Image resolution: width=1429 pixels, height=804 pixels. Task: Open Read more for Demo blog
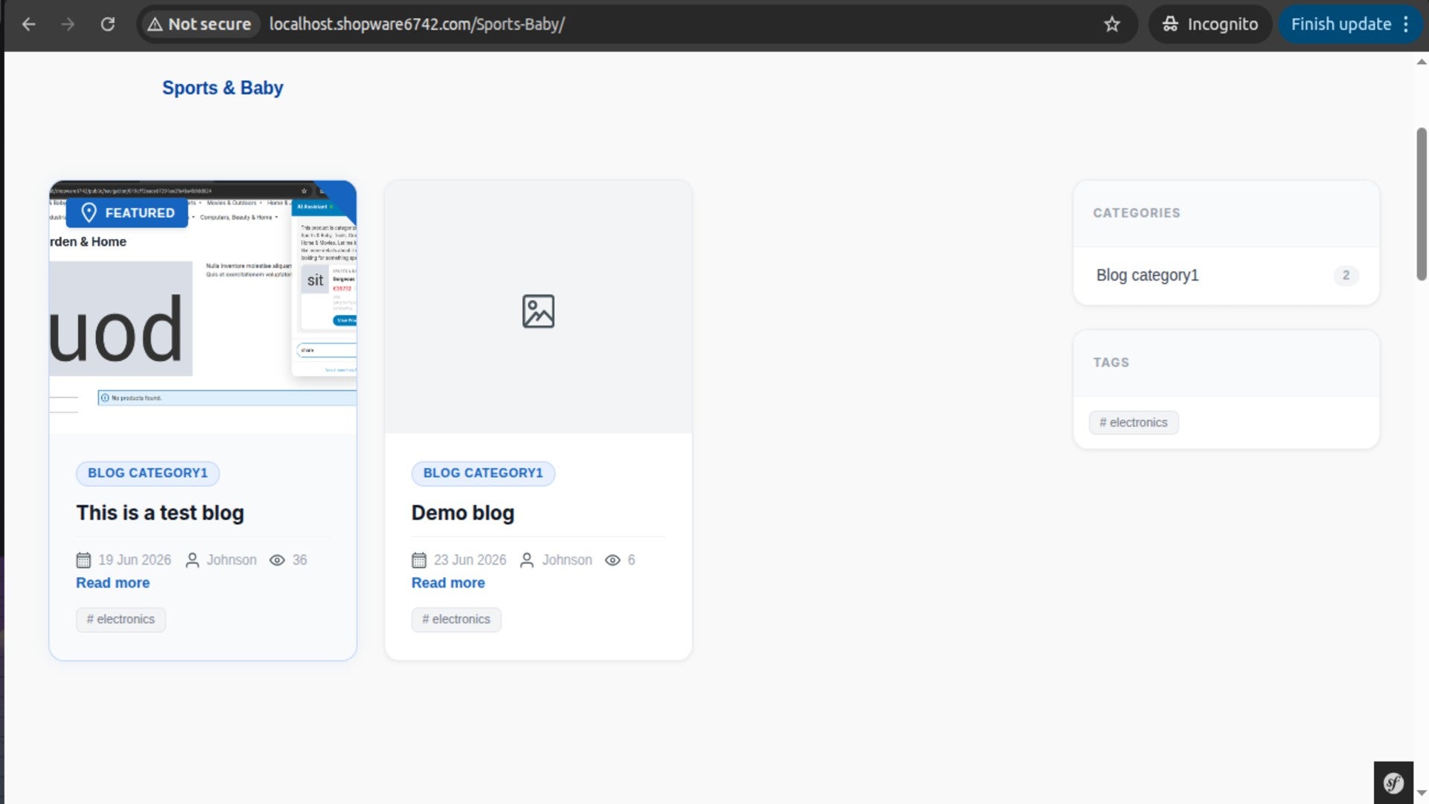coord(448,583)
